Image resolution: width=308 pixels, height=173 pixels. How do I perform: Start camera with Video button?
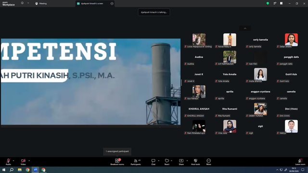(x=23, y=162)
